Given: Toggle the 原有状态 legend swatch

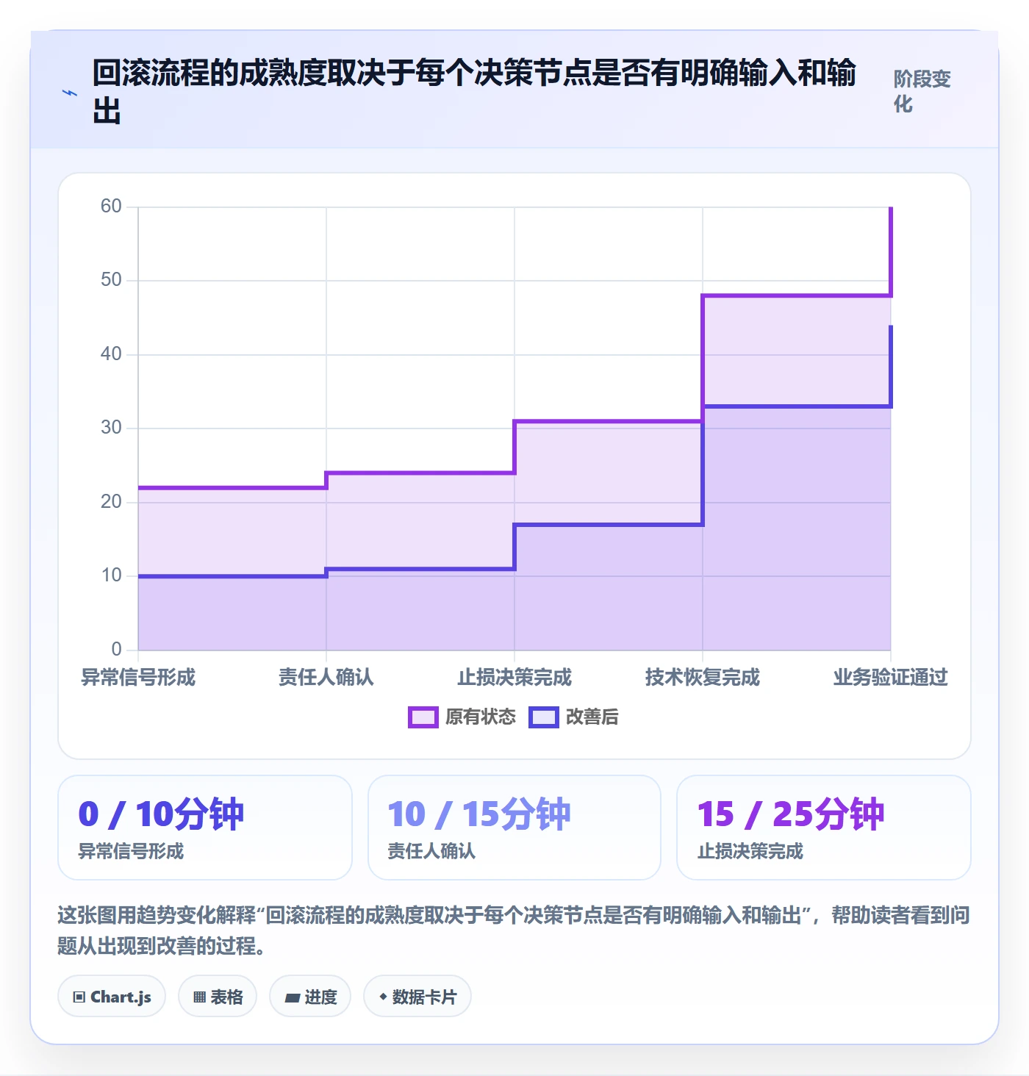Looking at the screenshot, I should (x=423, y=717).
